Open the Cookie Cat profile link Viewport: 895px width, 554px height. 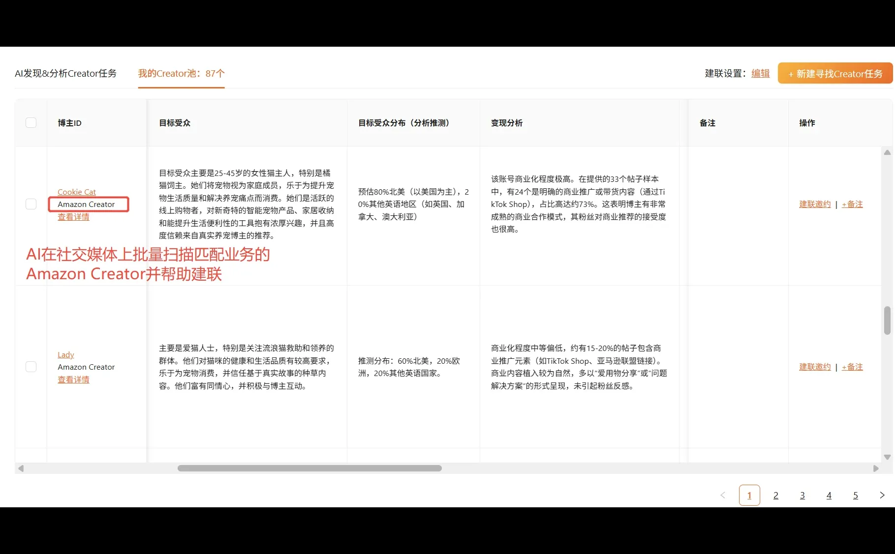(77, 192)
